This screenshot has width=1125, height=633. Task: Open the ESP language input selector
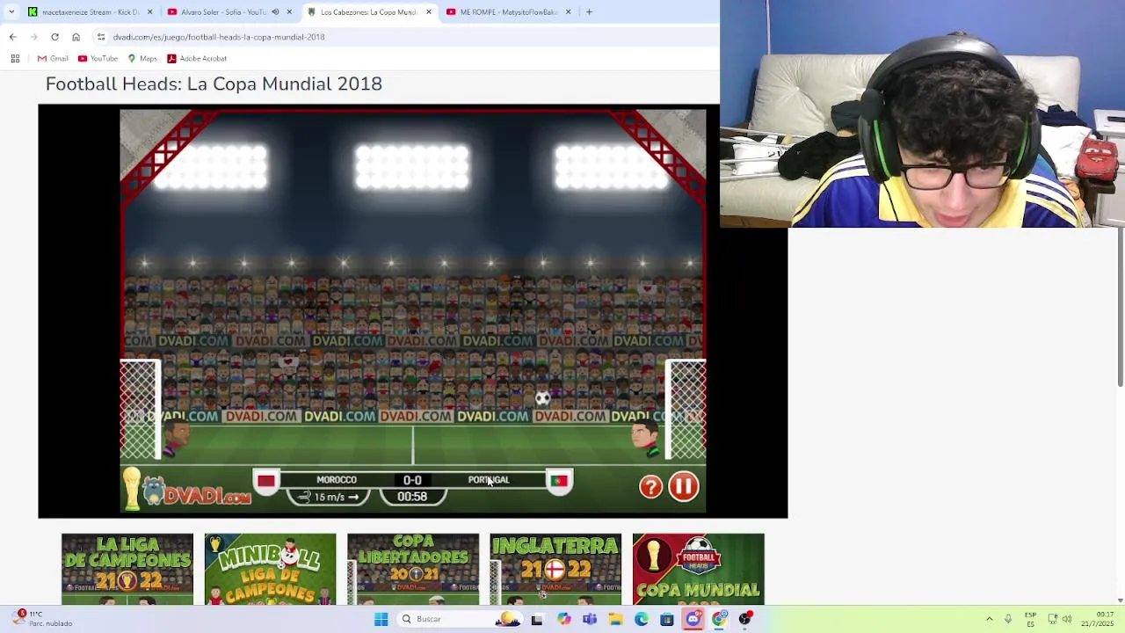[x=1030, y=619]
